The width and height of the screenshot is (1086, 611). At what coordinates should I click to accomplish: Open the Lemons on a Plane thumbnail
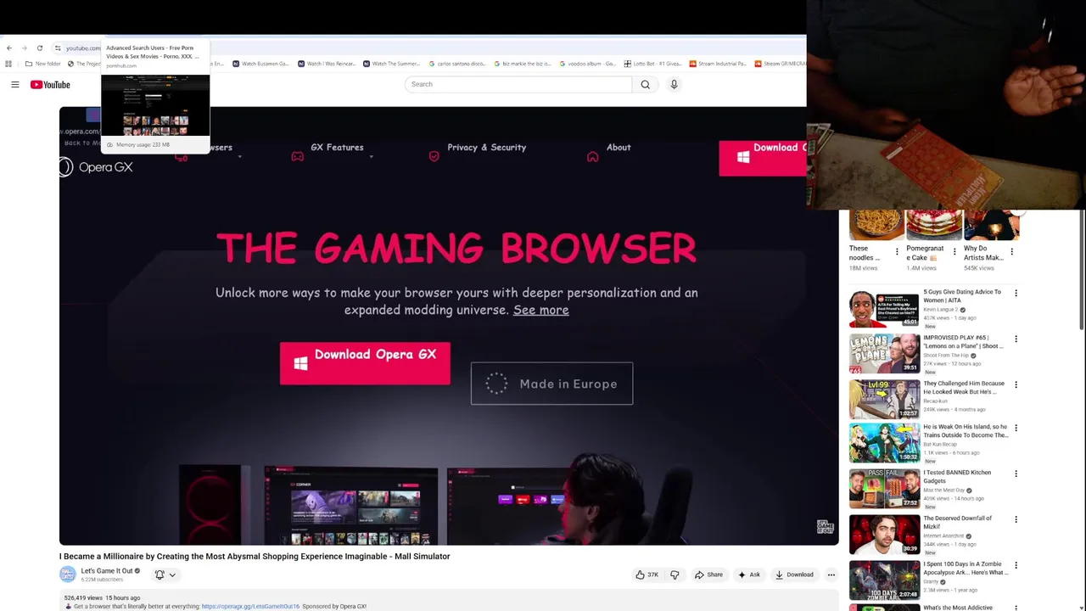(884, 353)
